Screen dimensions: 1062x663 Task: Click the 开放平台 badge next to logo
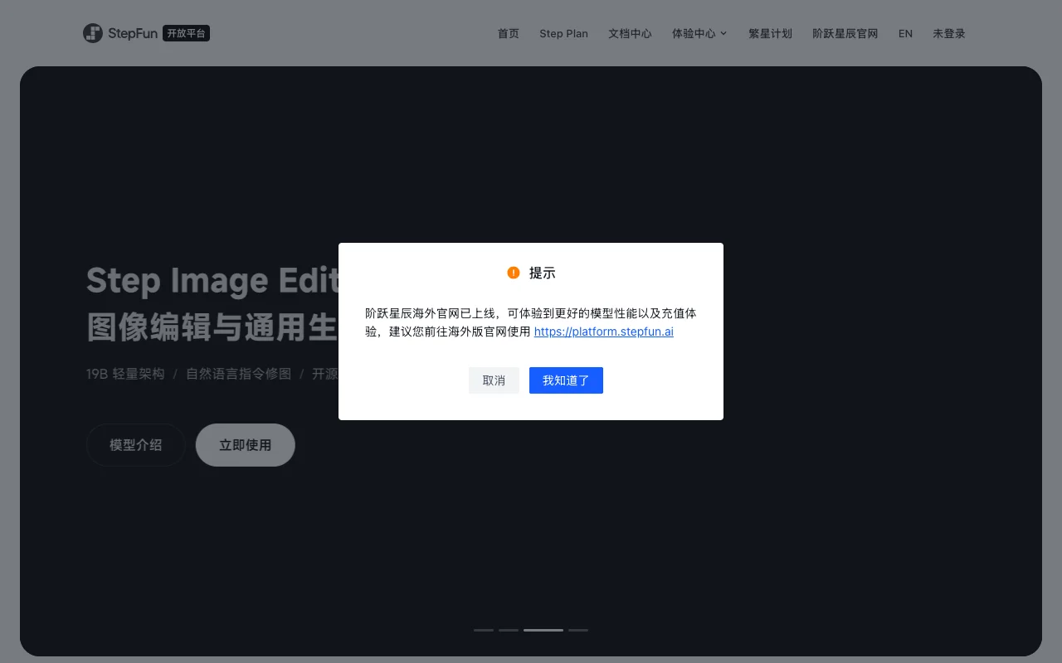[186, 33]
